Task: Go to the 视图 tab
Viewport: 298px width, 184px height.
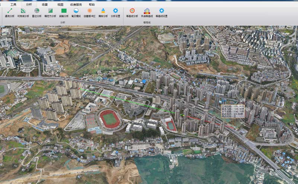Action: point(60,4)
